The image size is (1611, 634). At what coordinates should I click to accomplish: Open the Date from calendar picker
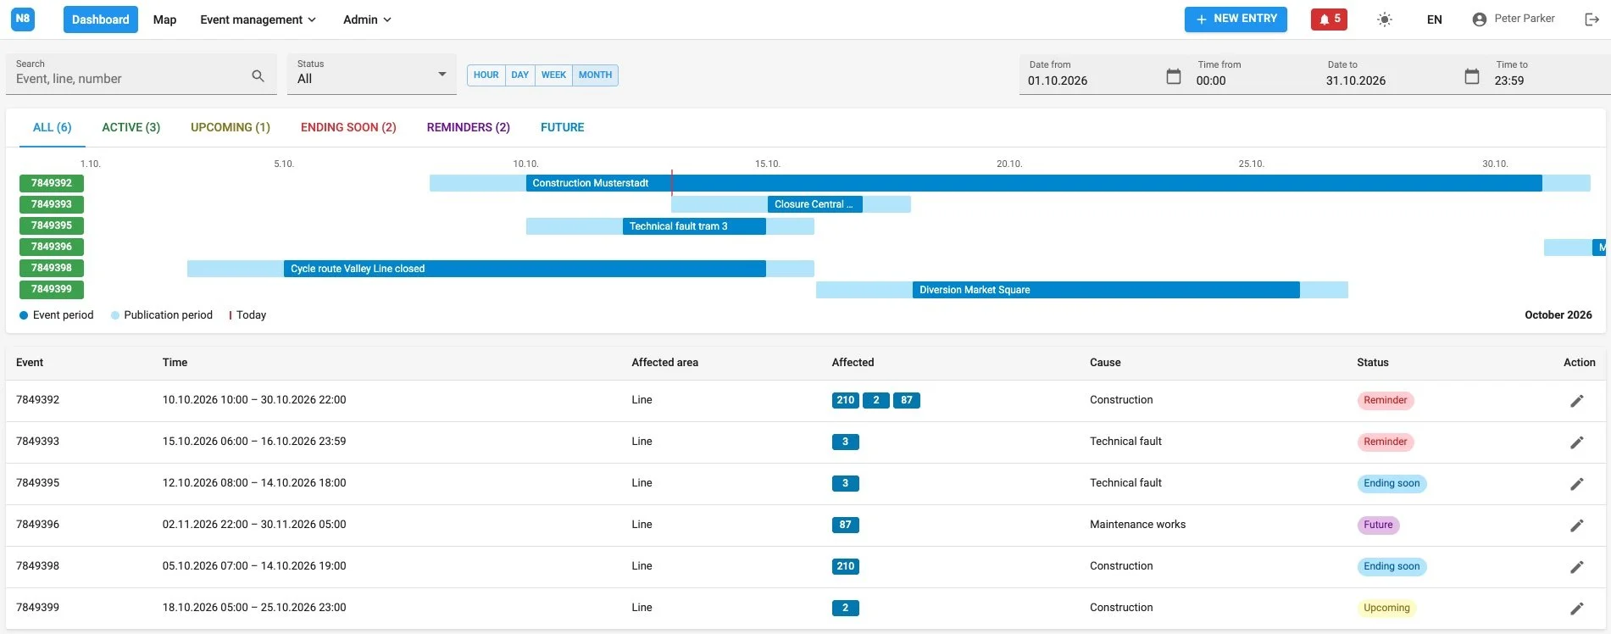[x=1174, y=76]
